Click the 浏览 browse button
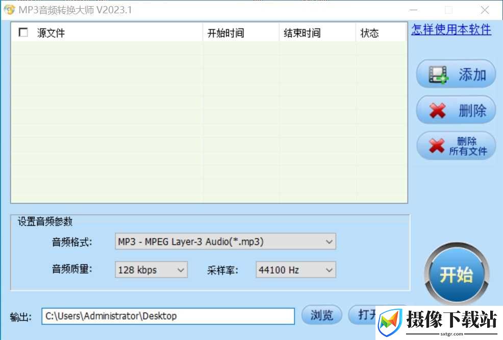Viewport: 503px width, 340px height. (x=322, y=315)
